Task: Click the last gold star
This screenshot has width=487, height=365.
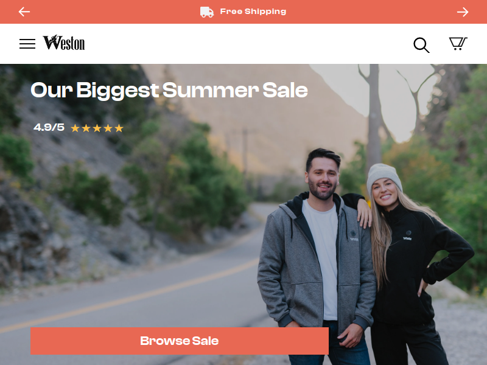Action: (119, 128)
